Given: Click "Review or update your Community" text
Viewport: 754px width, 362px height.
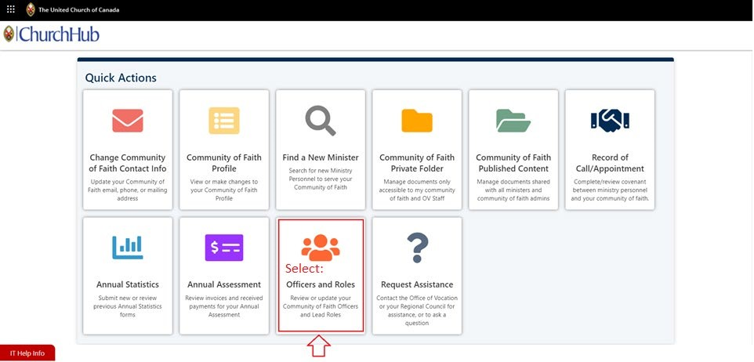Looking at the screenshot, I should point(321,306).
